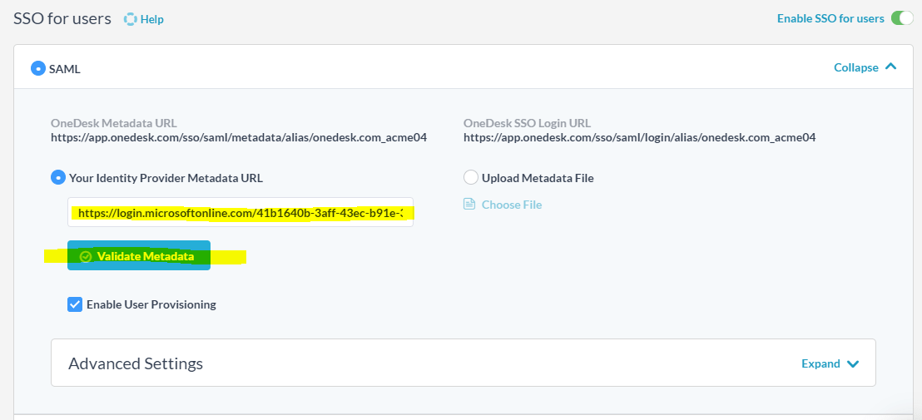Select the Upload Metadata File radio button
Viewport: 922px width, 420px height.
471,177
